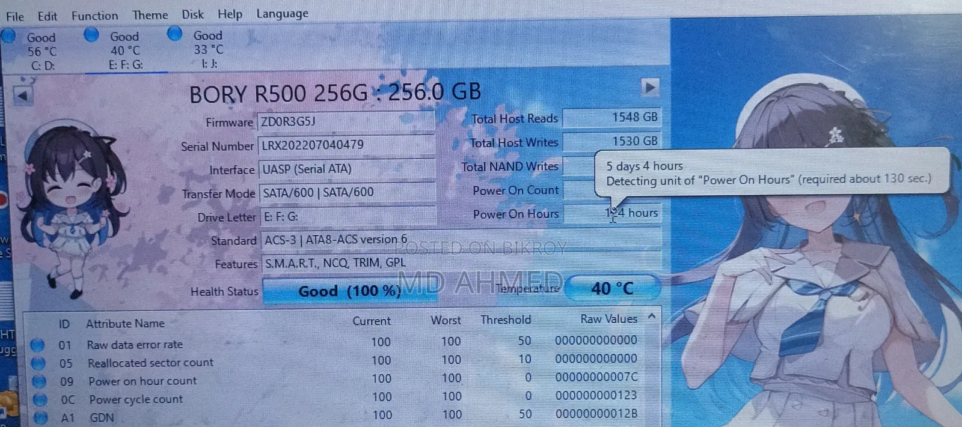
Task: Sort by Raw Values column header
Action: coord(608,319)
